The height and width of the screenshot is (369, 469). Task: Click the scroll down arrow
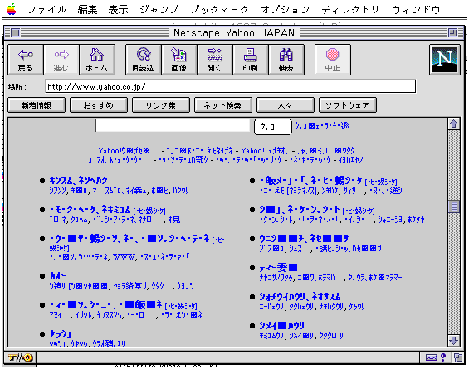(454, 340)
